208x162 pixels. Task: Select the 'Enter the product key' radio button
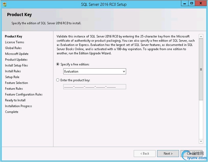[x=58, y=80]
